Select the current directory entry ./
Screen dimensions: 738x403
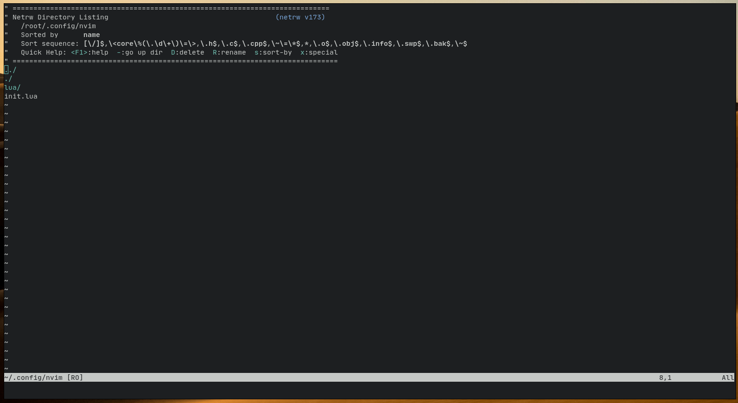pyautogui.click(x=8, y=79)
